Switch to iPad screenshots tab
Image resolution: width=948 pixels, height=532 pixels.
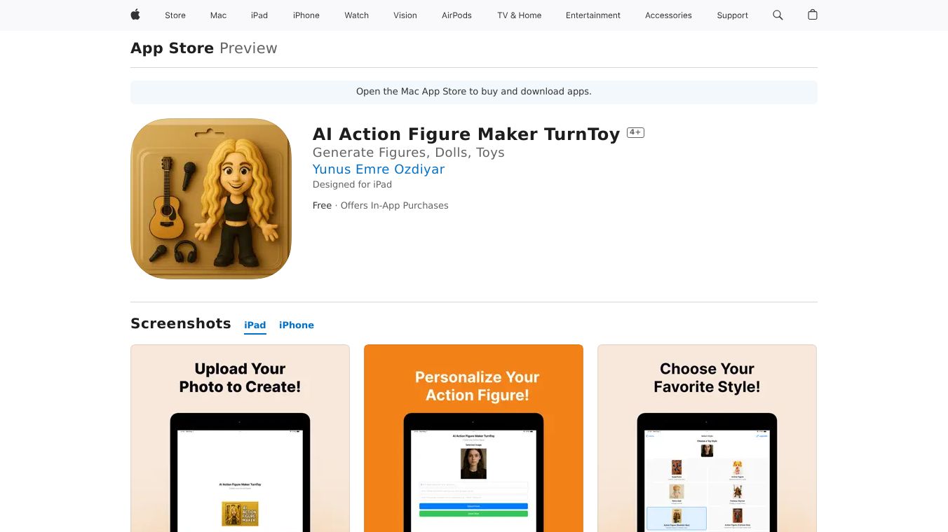255,325
